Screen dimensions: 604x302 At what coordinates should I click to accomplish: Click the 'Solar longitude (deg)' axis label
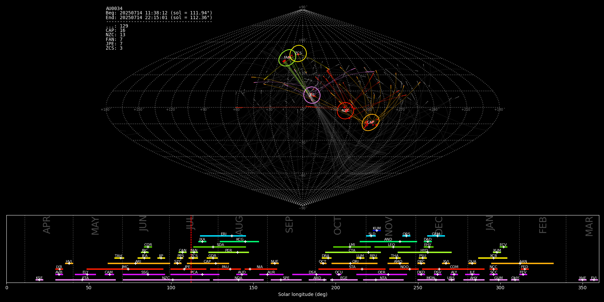303,295
